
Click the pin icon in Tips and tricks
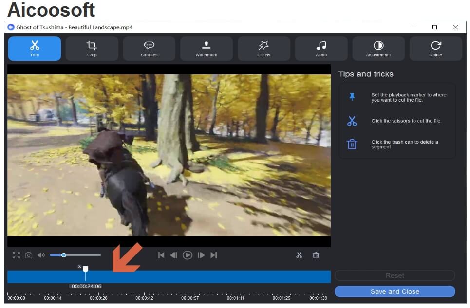[352, 97]
